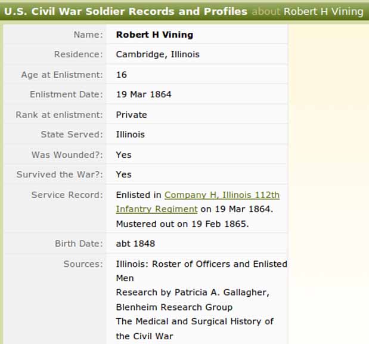Click Yes beside Was Wounded
This screenshot has width=369, height=344.
click(123, 155)
